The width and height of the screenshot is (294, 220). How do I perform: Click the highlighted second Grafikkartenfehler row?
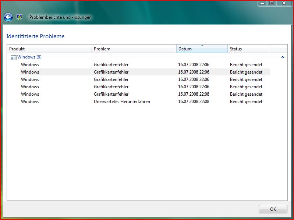(x=145, y=72)
